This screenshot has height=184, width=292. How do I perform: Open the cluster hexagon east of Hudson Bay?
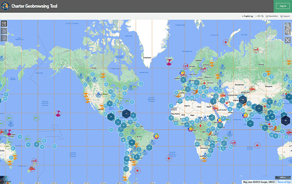point(141,84)
